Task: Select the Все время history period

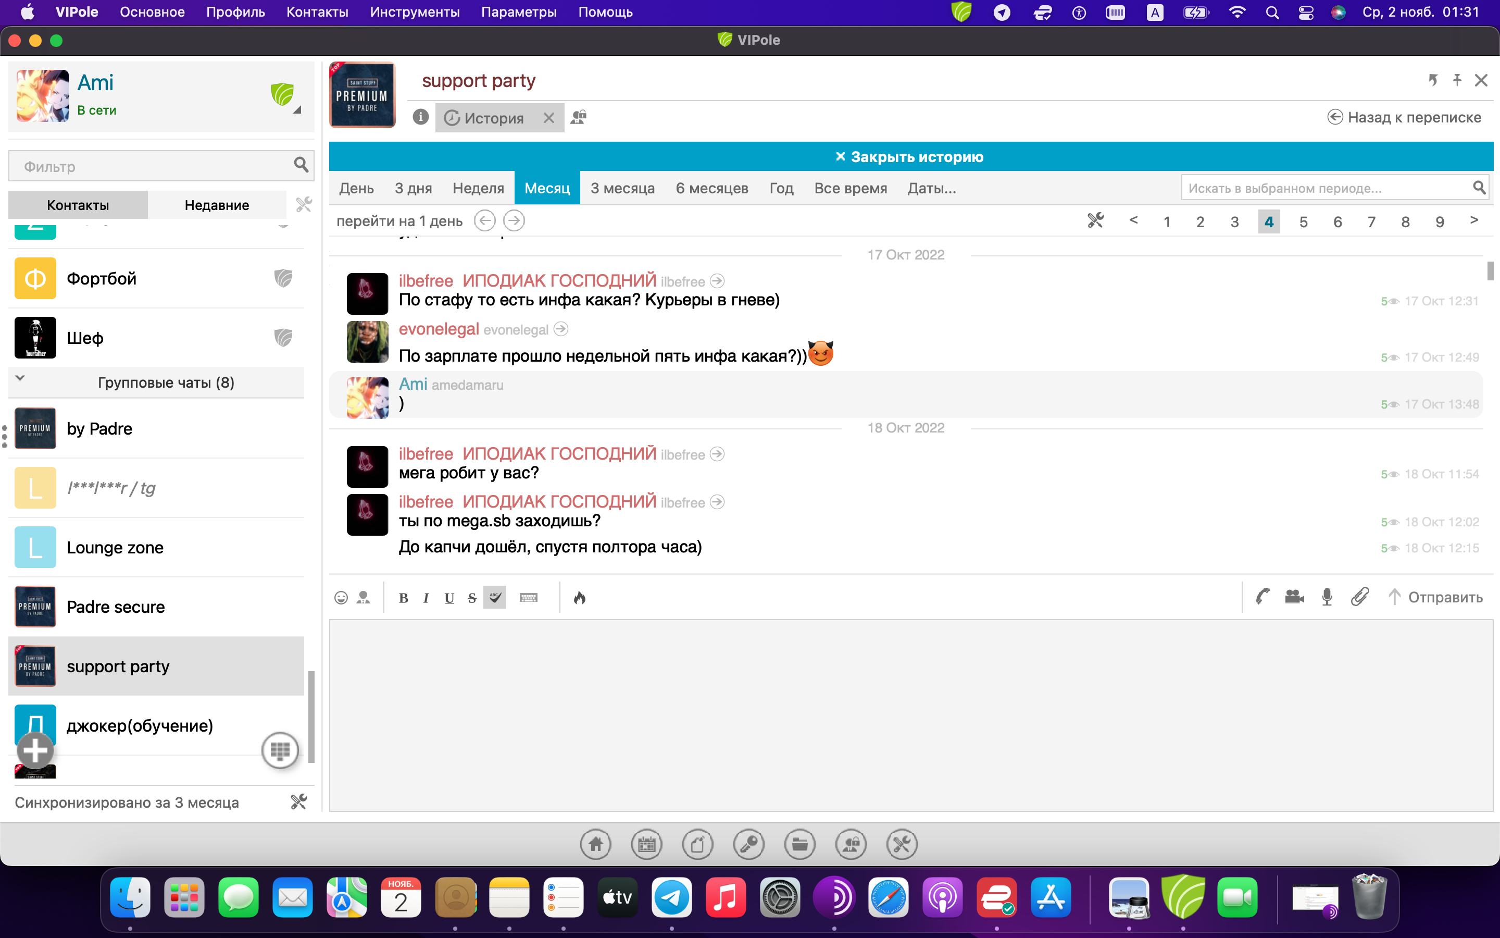Action: pyautogui.click(x=851, y=188)
